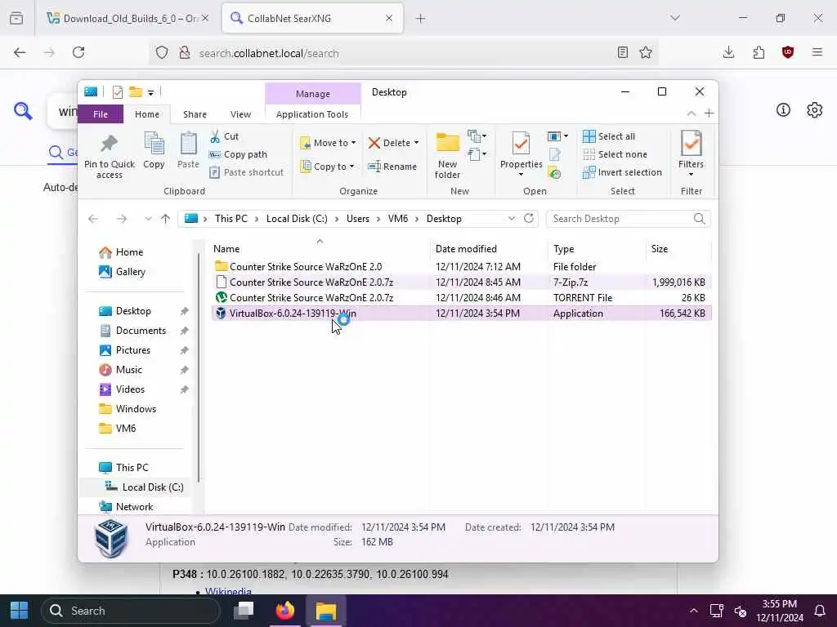Click the Manage contextual tab
Screen dimensions: 837x627
(313, 94)
